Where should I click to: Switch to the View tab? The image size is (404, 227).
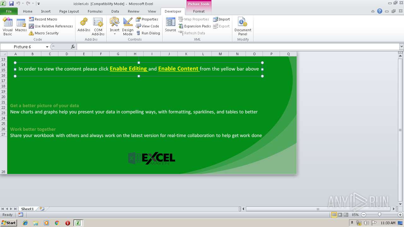point(152,11)
